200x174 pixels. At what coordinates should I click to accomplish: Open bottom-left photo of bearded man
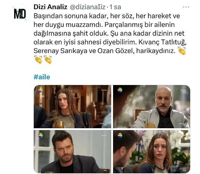point(72,152)
